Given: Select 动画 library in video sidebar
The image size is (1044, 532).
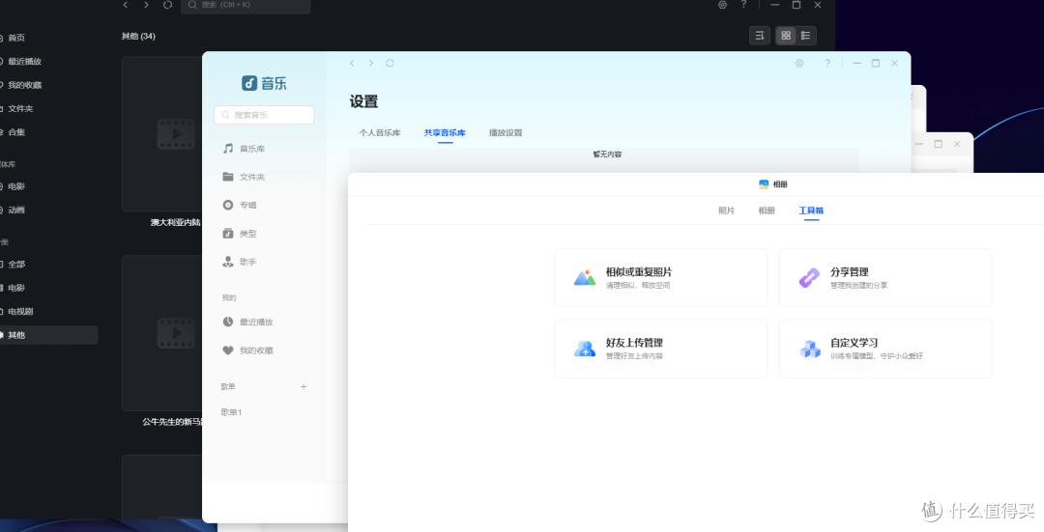Looking at the screenshot, I should pos(16,210).
